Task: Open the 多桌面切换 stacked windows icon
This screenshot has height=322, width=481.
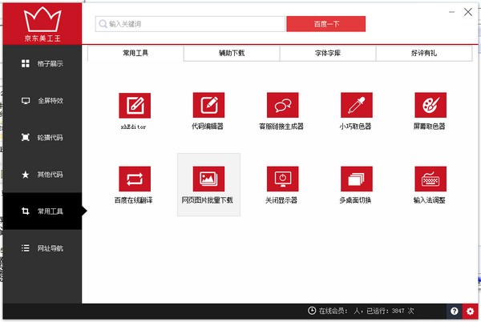Action: click(x=357, y=179)
